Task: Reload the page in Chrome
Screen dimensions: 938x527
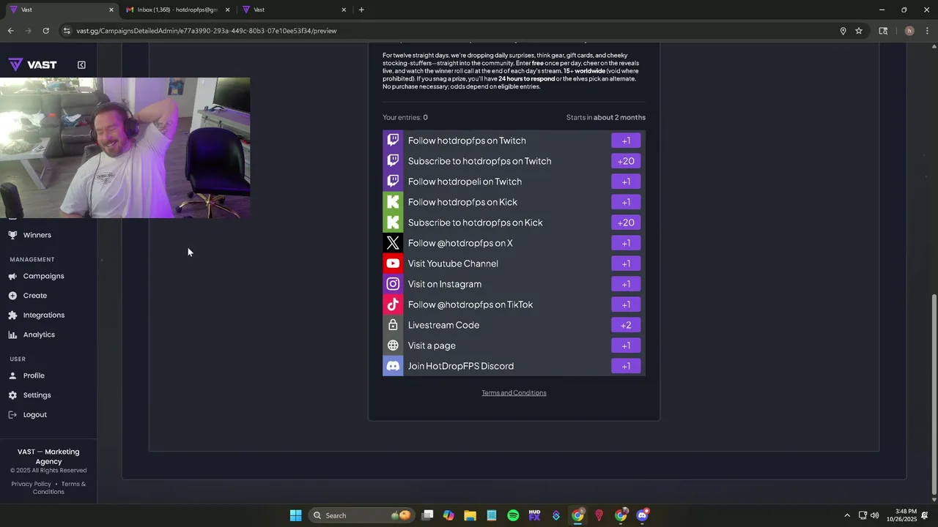Action: 45,31
